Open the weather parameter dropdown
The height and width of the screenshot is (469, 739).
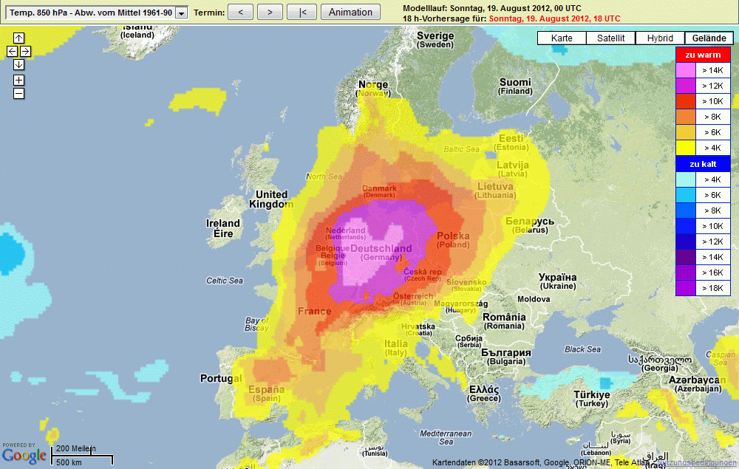tap(180, 13)
